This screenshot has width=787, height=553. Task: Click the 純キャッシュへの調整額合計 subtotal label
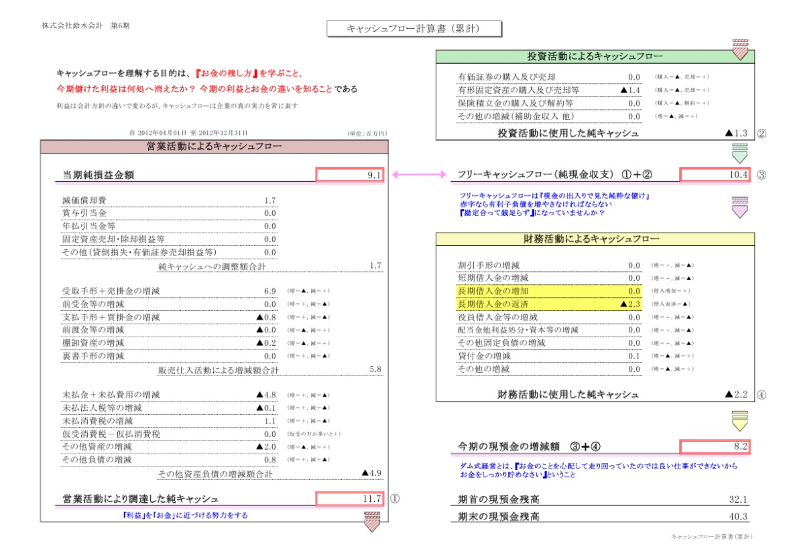click(x=213, y=267)
